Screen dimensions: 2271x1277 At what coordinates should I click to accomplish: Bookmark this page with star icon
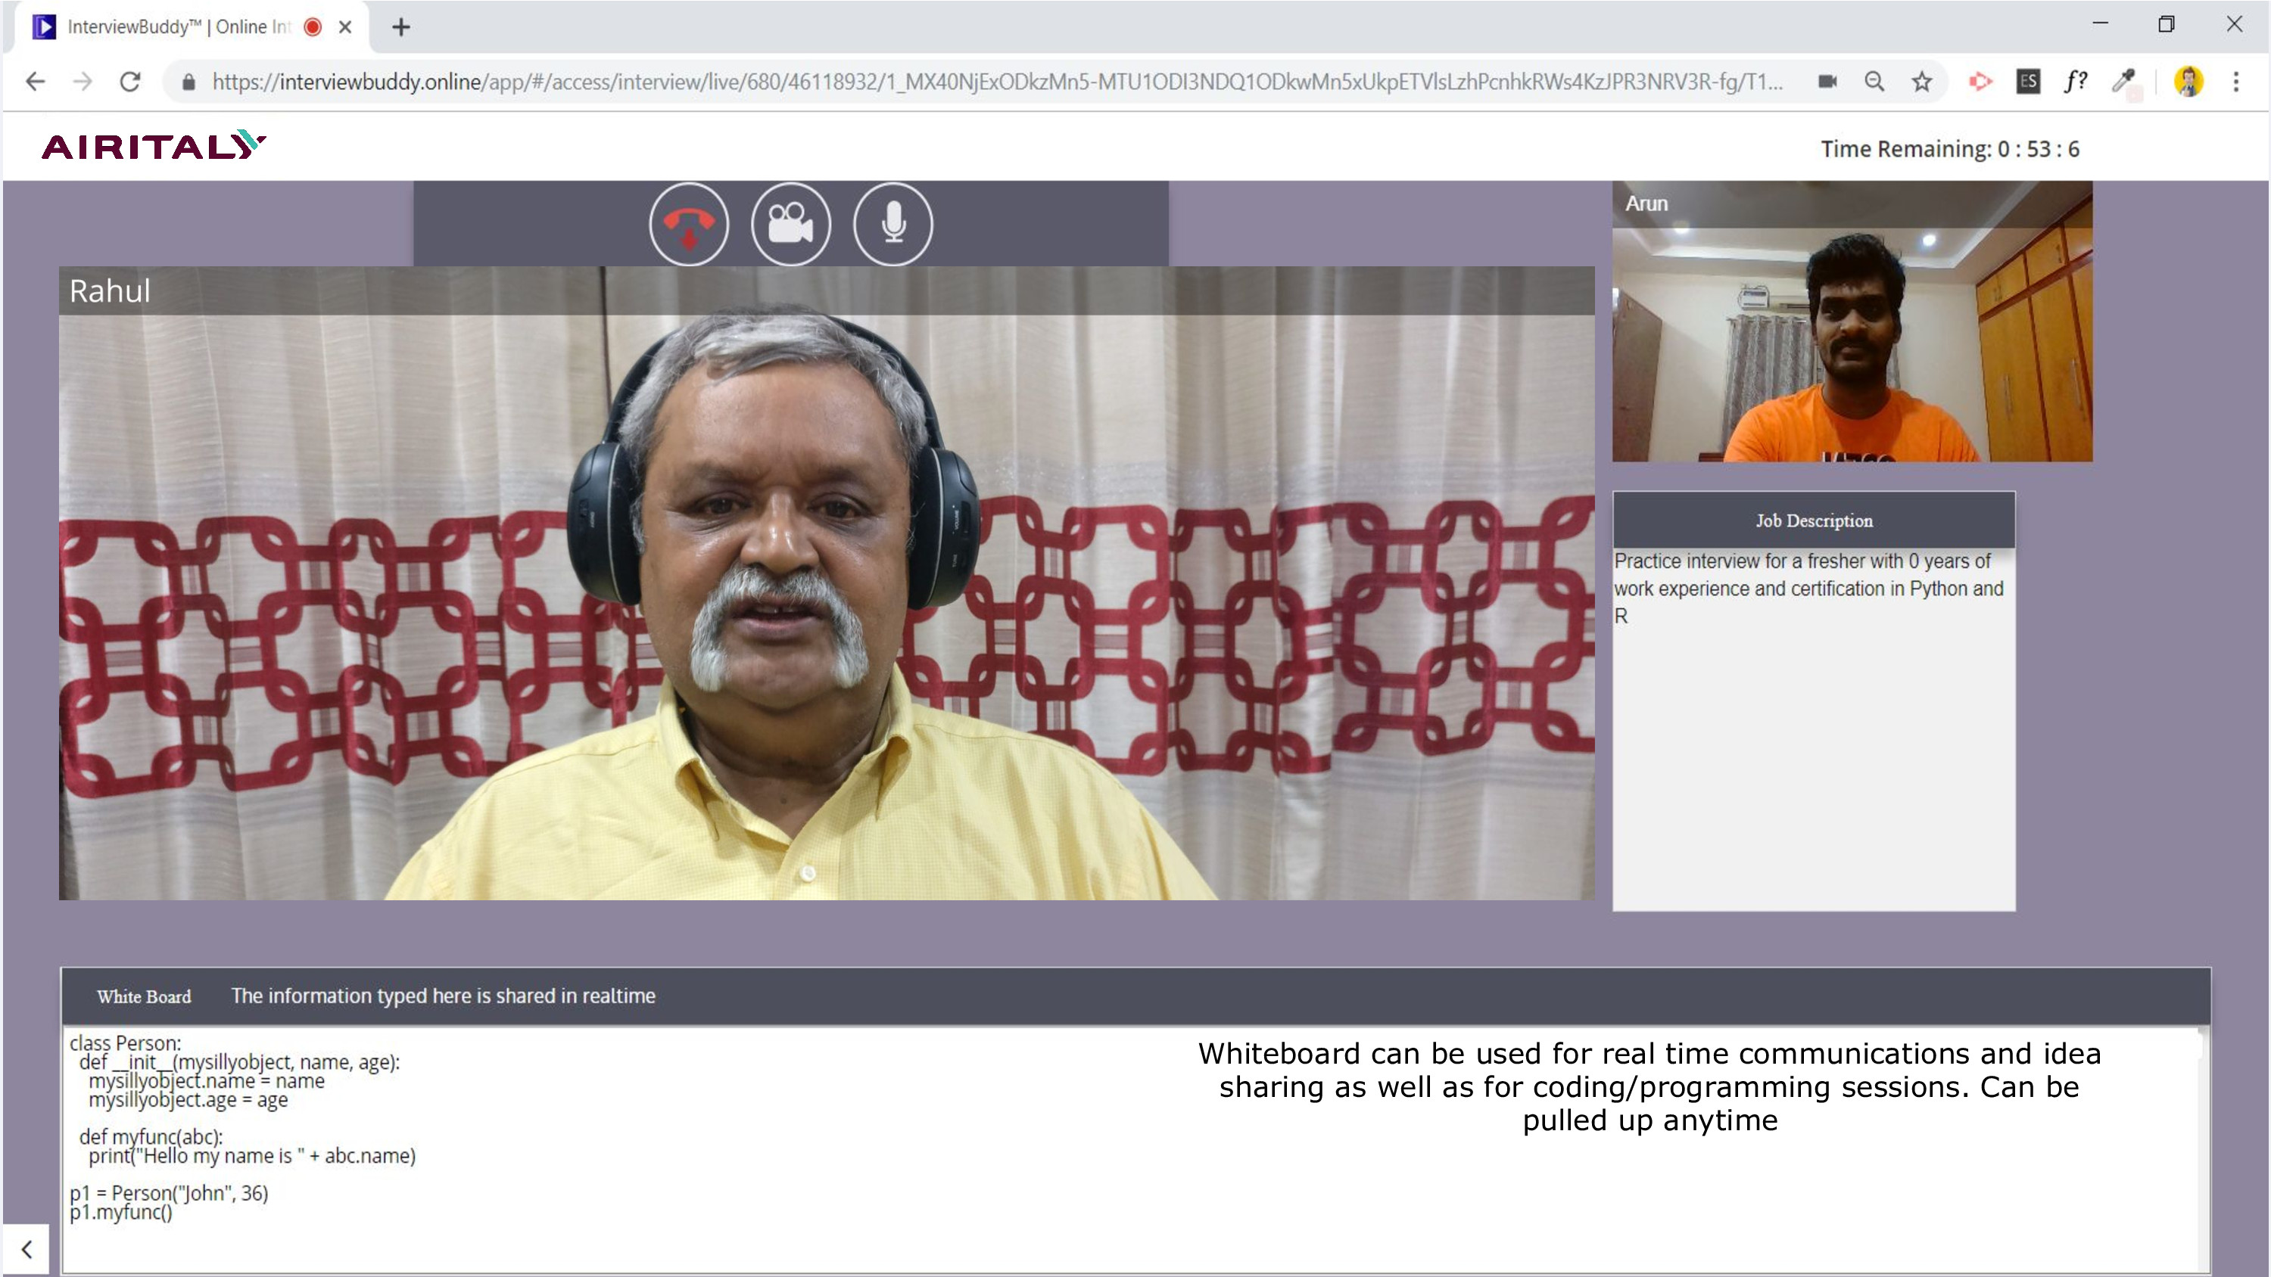(1922, 82)
